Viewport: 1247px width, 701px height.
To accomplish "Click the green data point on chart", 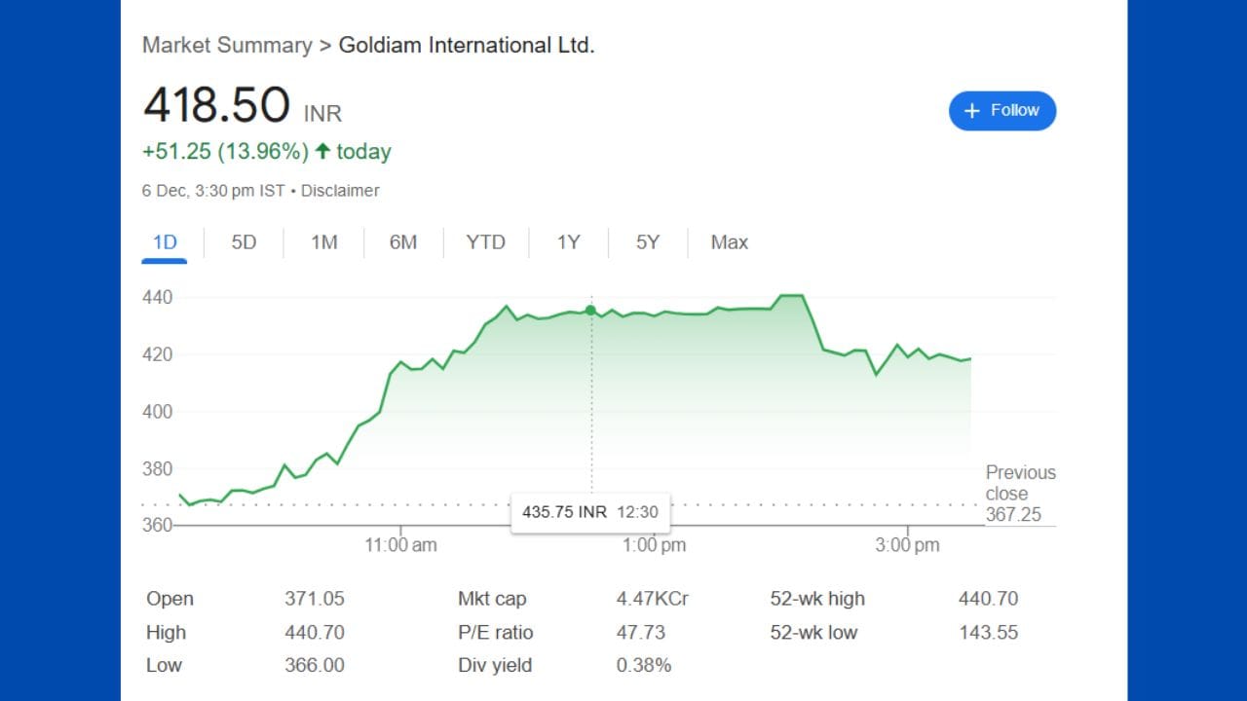I will pyautogui.click(x=590, y=311).
